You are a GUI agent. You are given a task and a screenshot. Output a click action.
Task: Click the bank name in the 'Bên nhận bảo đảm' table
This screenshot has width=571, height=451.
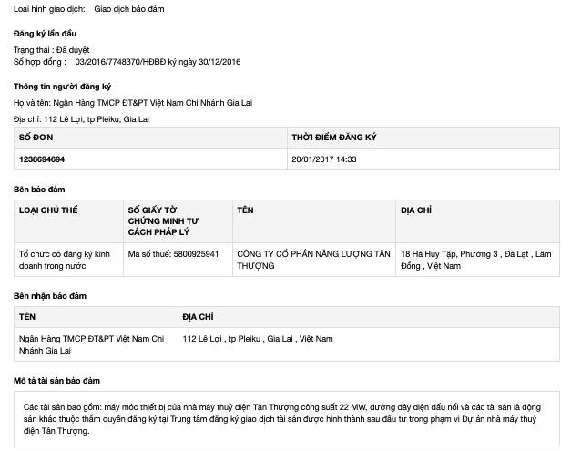click(x=91, y=344)
